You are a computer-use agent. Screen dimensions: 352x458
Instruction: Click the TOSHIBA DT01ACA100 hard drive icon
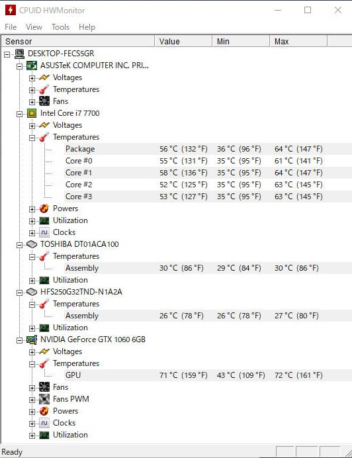tap(32, 244)
